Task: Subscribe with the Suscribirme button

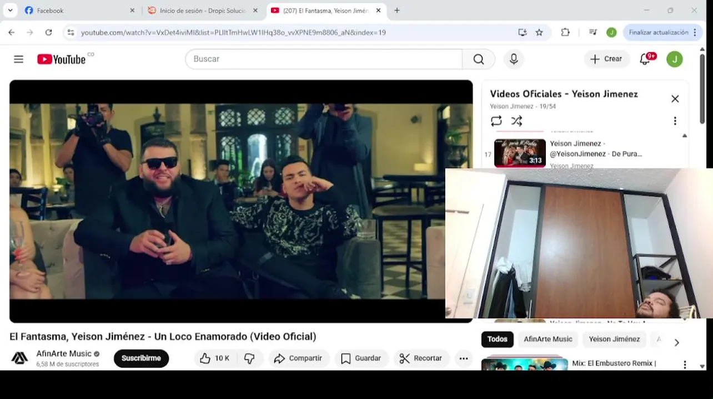Action: [141, 359]
